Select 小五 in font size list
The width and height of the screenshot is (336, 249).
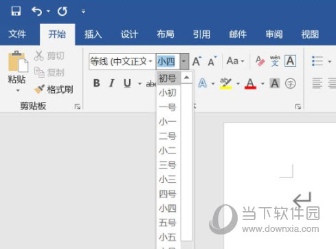168,237
